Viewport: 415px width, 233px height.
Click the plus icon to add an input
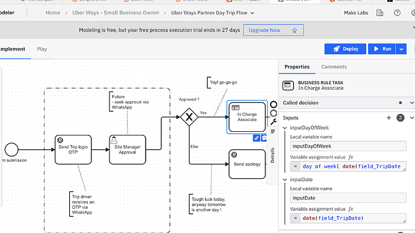click(389, 117)
